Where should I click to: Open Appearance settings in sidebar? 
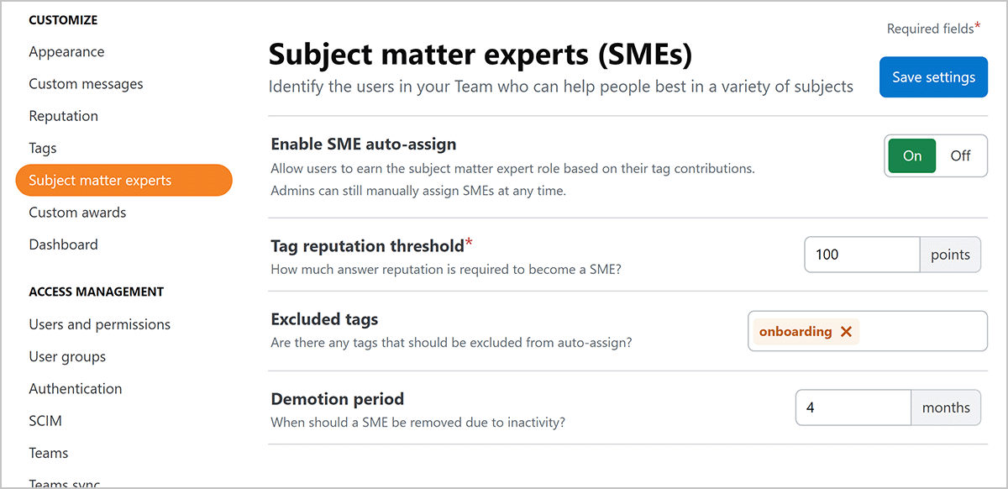tap(66, 52)
